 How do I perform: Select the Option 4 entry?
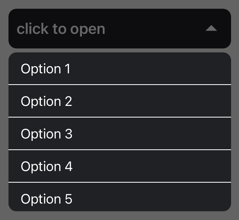(x=119, y=166)
